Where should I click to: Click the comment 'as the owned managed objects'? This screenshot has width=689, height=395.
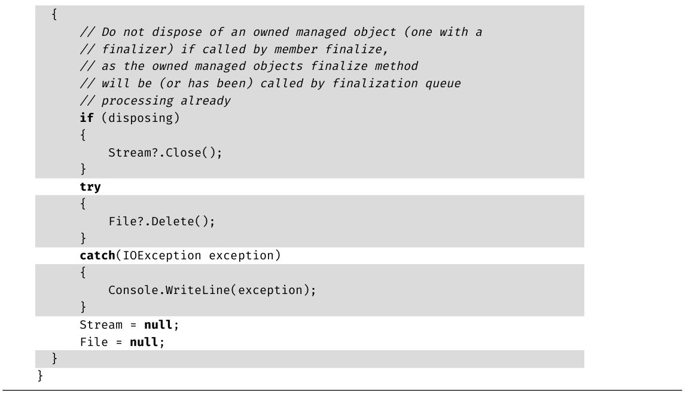coord(249,66)
